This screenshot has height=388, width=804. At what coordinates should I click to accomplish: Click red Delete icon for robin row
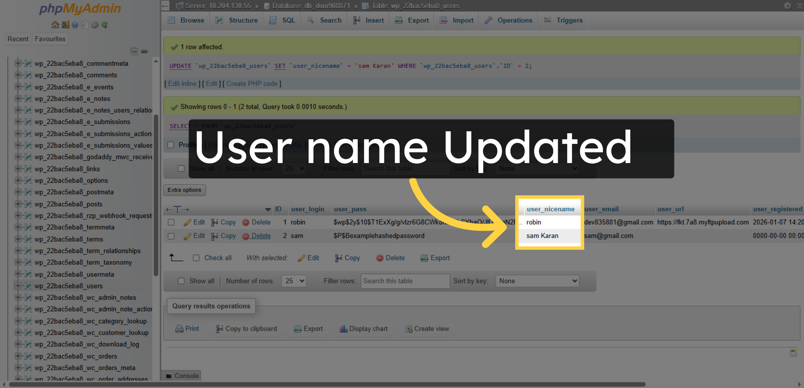[x=246, y=222]
